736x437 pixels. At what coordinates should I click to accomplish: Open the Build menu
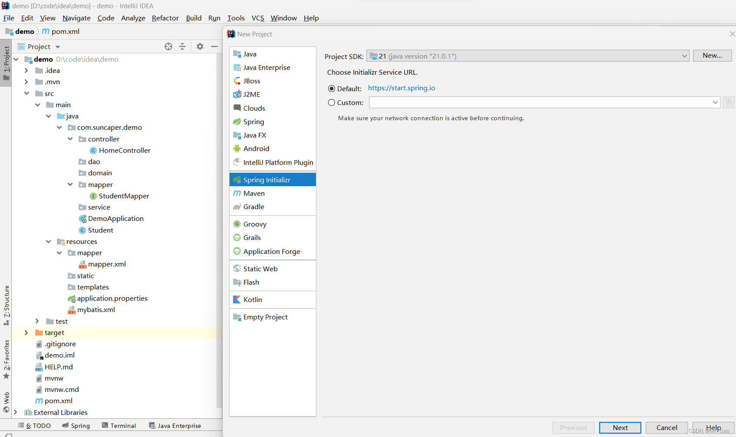click(194, 18)
